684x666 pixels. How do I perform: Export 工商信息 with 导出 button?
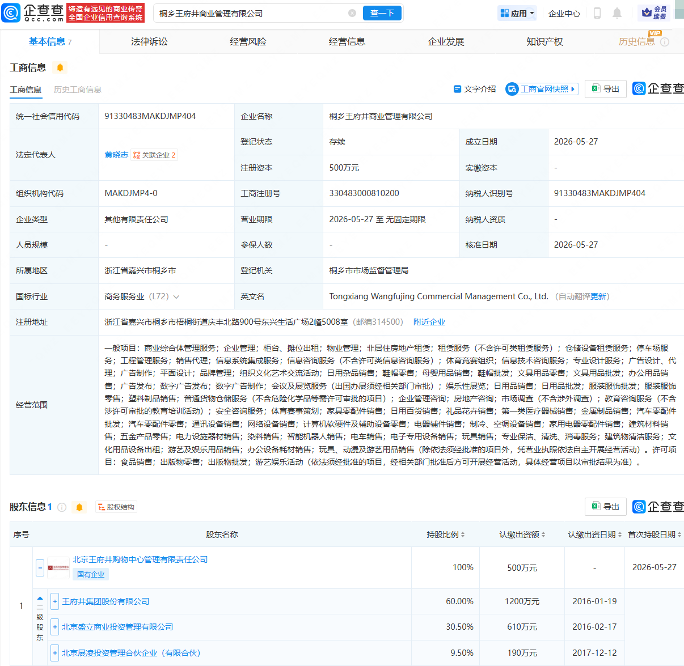click(606, 89)
